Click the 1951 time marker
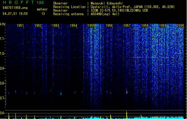Viewport: 187px width, 119px height. coord(20,25)
